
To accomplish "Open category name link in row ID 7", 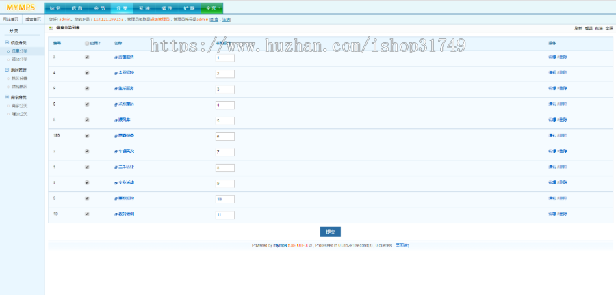I will coord(126,182).
